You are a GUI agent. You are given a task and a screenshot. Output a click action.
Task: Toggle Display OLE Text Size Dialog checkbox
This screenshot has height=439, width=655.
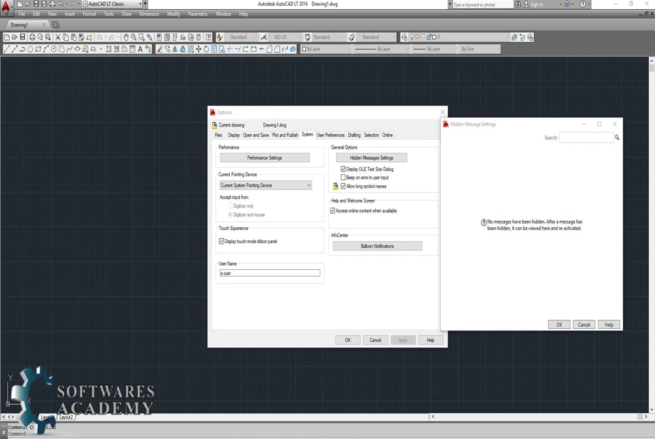click(343, 169)
